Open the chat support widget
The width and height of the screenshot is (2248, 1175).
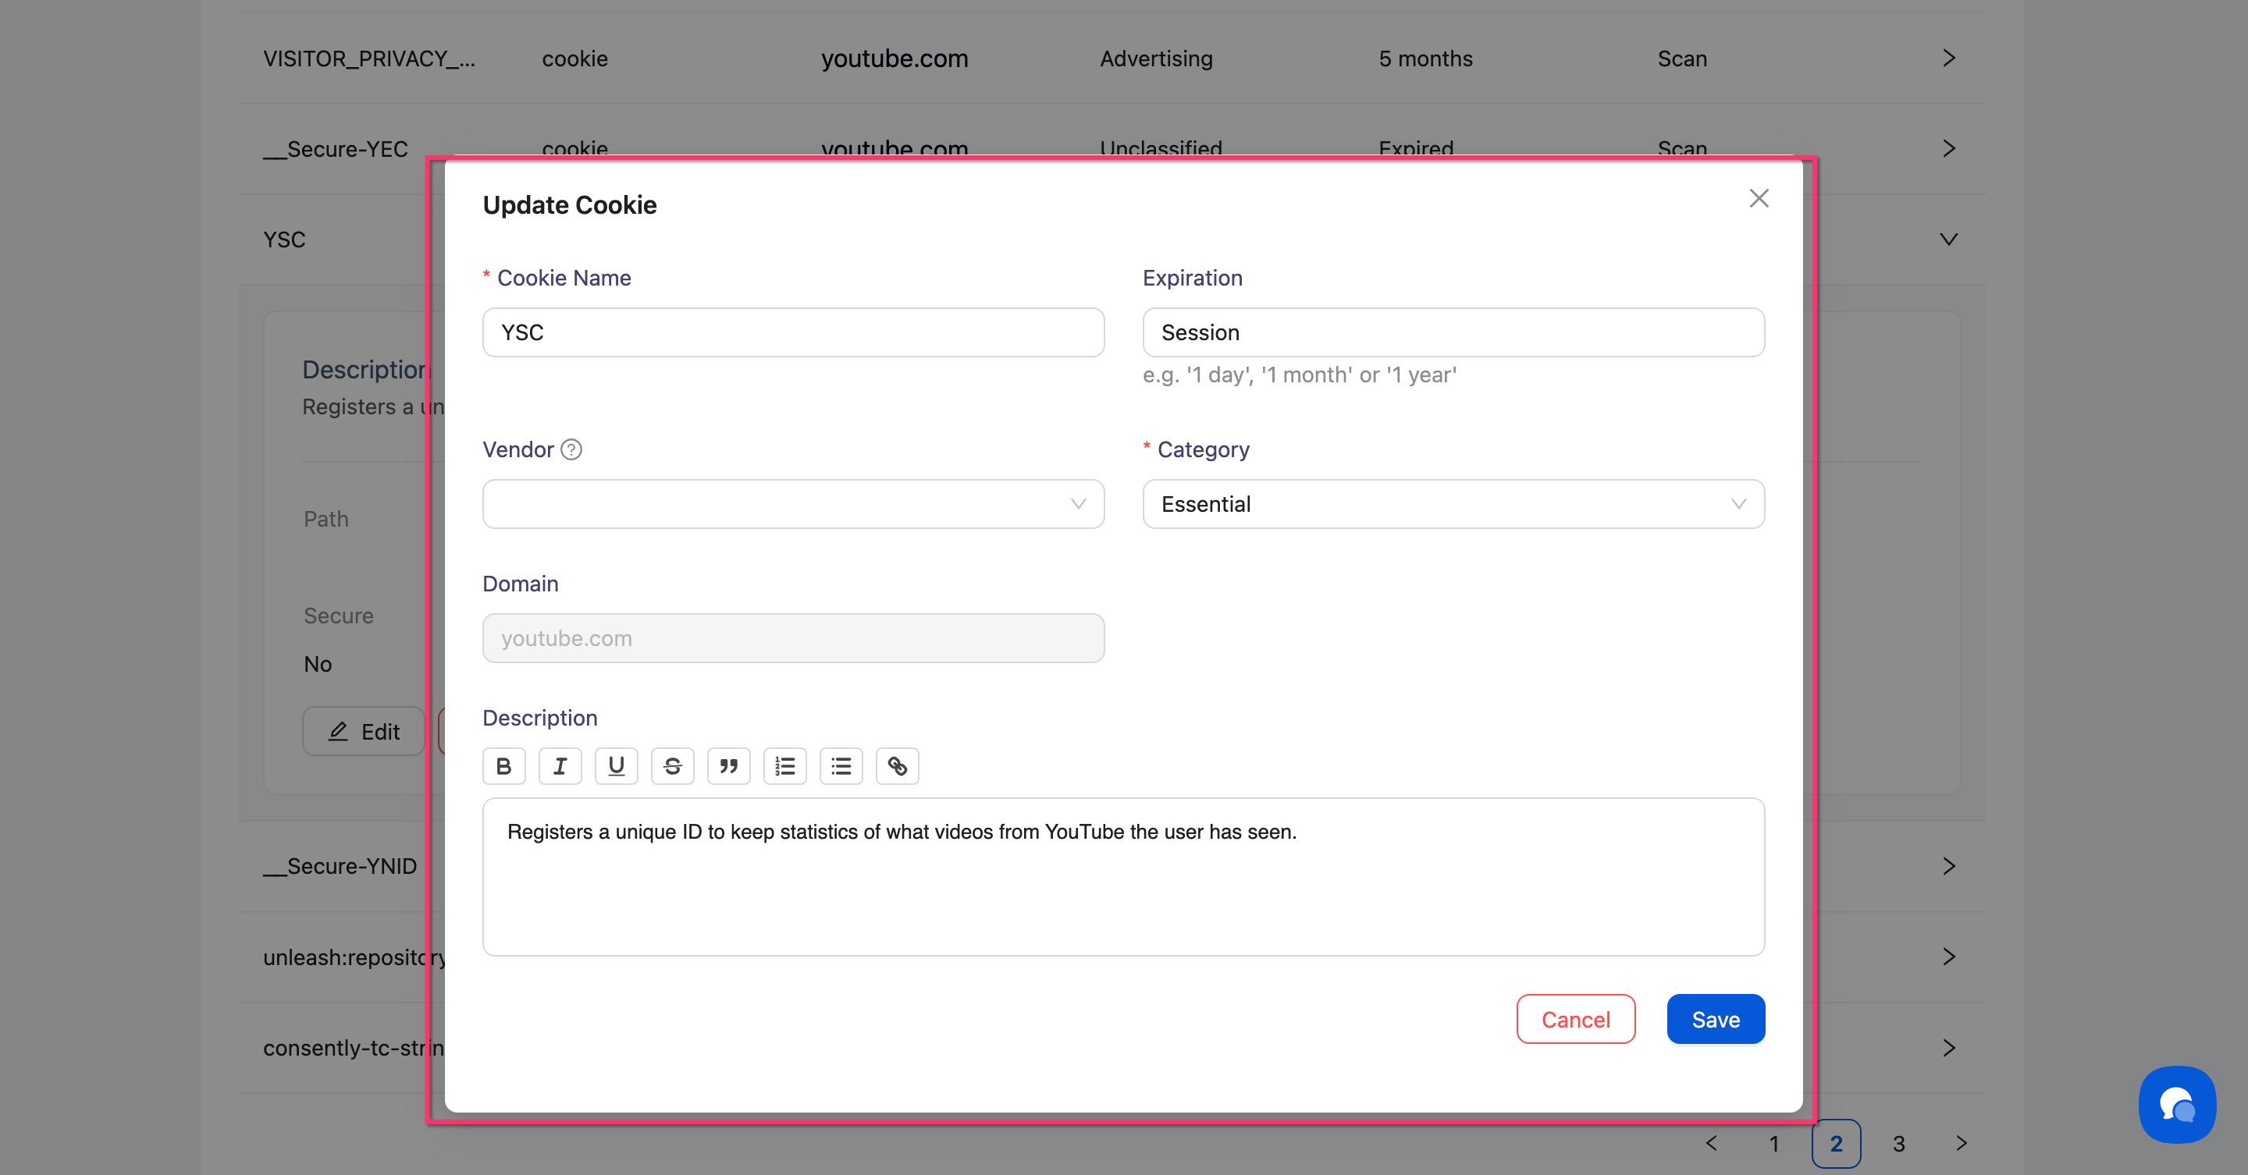(x=2176, y=1104)
